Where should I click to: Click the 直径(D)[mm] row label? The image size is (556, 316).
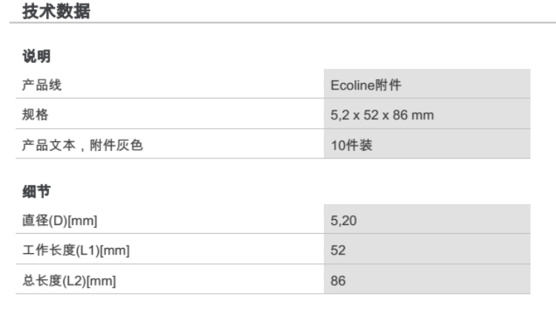click(x=59, y=220)
